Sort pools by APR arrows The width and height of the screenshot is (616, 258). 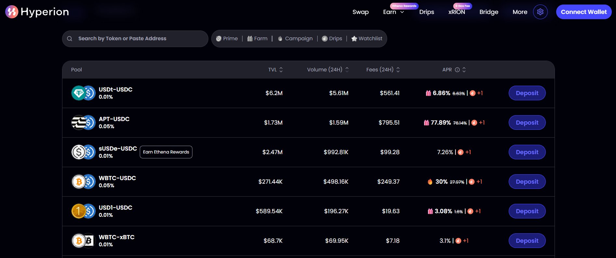pos(464,70)
